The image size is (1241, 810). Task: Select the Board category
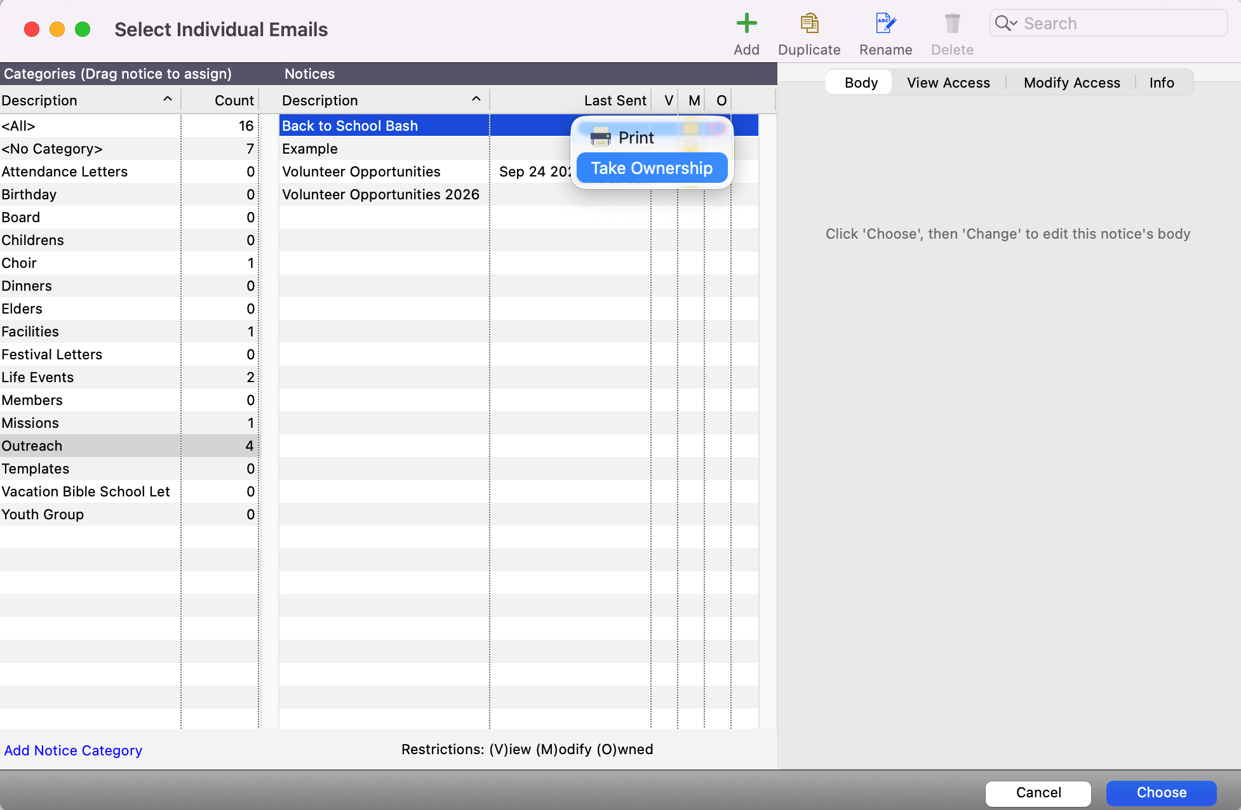pos(129,217)
